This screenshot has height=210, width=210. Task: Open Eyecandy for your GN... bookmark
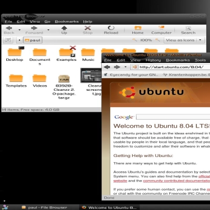[x=131, y=75]
